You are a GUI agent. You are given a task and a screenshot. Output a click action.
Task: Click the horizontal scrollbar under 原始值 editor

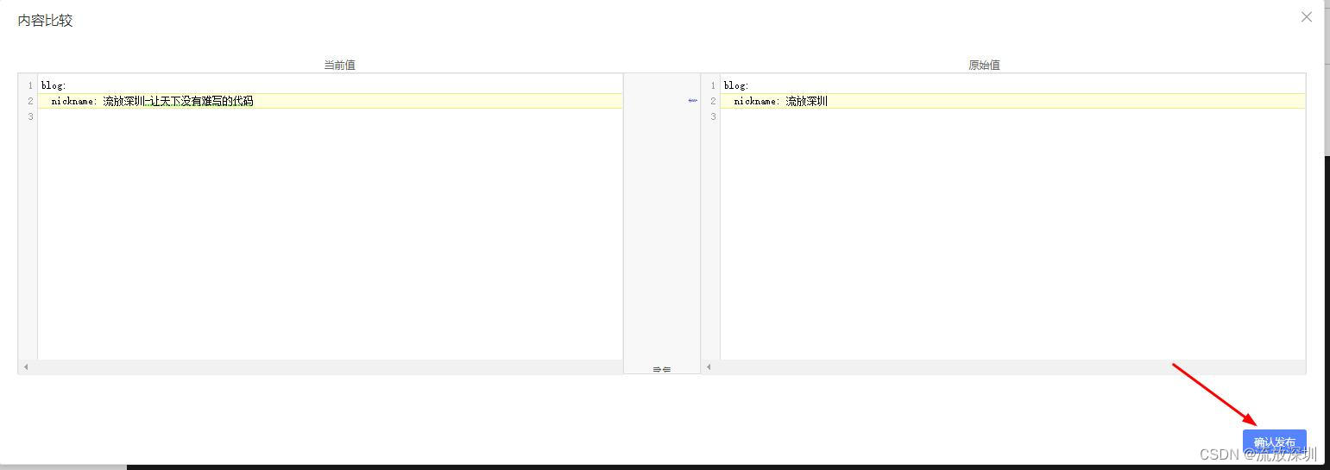point(1003,367)
